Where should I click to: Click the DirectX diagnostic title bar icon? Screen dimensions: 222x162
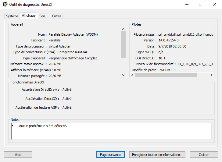point(5,4)
